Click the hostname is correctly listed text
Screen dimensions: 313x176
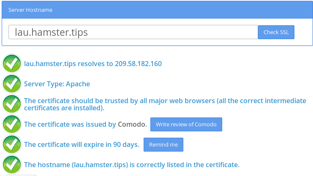[x=132, y=165]
